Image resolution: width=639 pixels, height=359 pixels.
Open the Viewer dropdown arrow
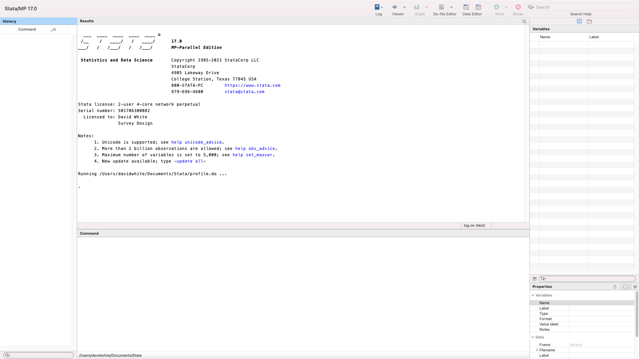pyautogui.click(x=404, y=7)
